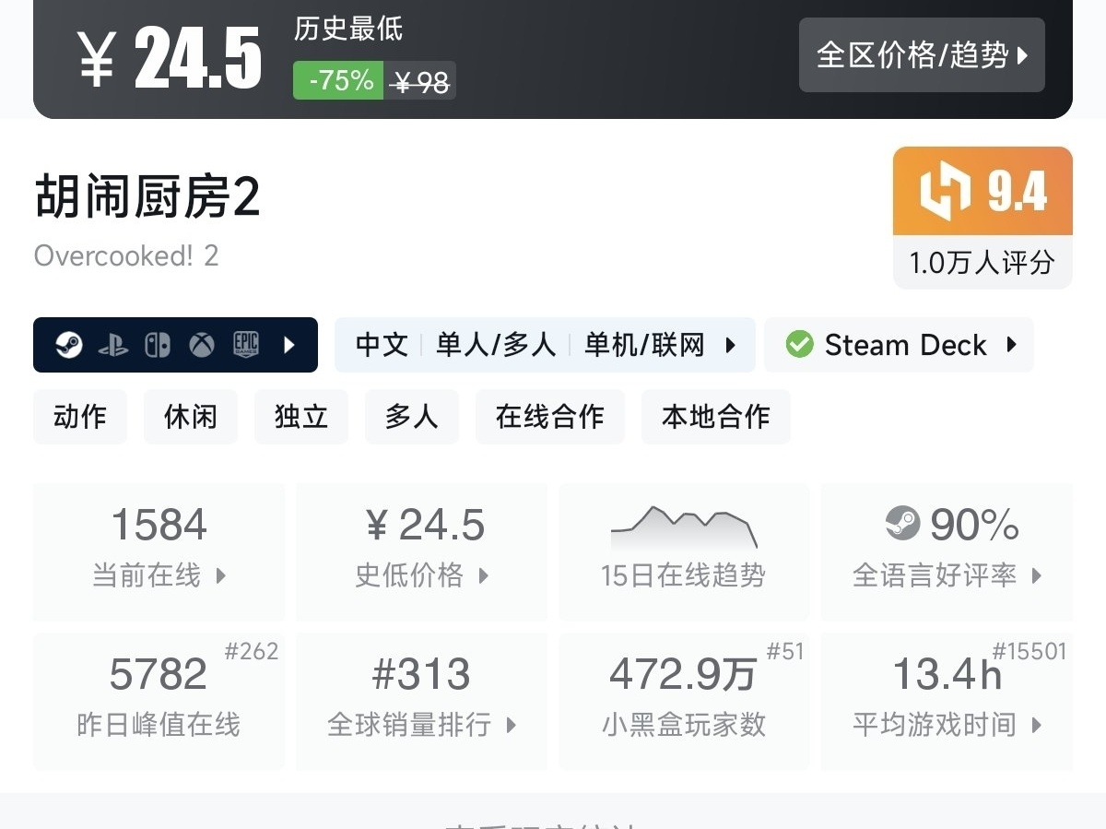Click the 1.0万人评分 rating count
This screenshot has height=829, width=1106.
tap(982, 263)
